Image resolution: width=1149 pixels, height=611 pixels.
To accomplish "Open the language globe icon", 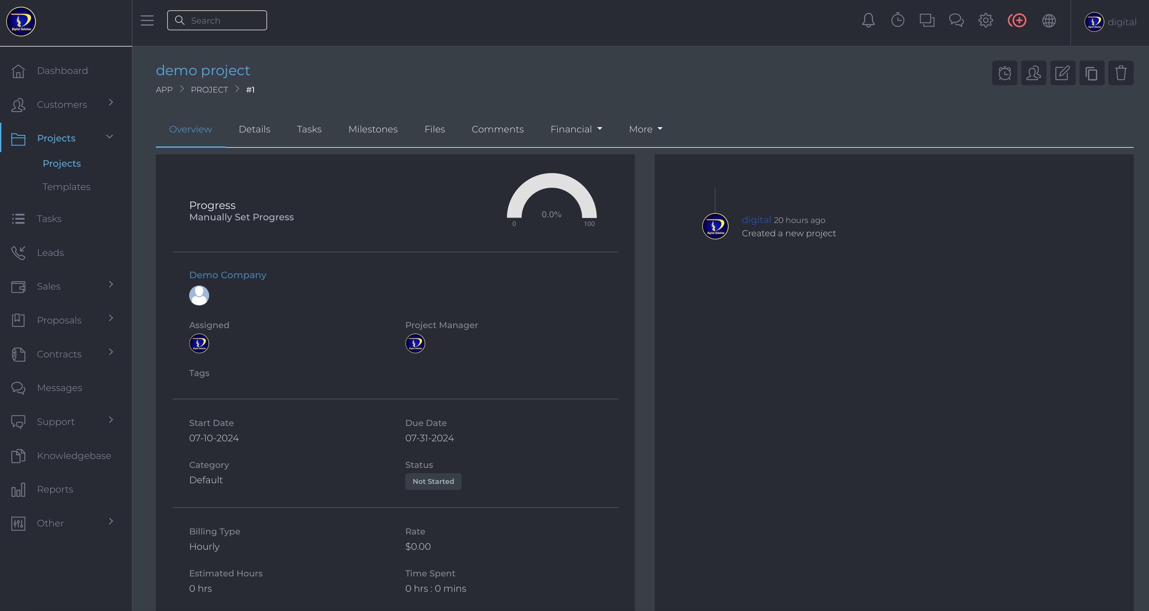I will (1049, 21).
